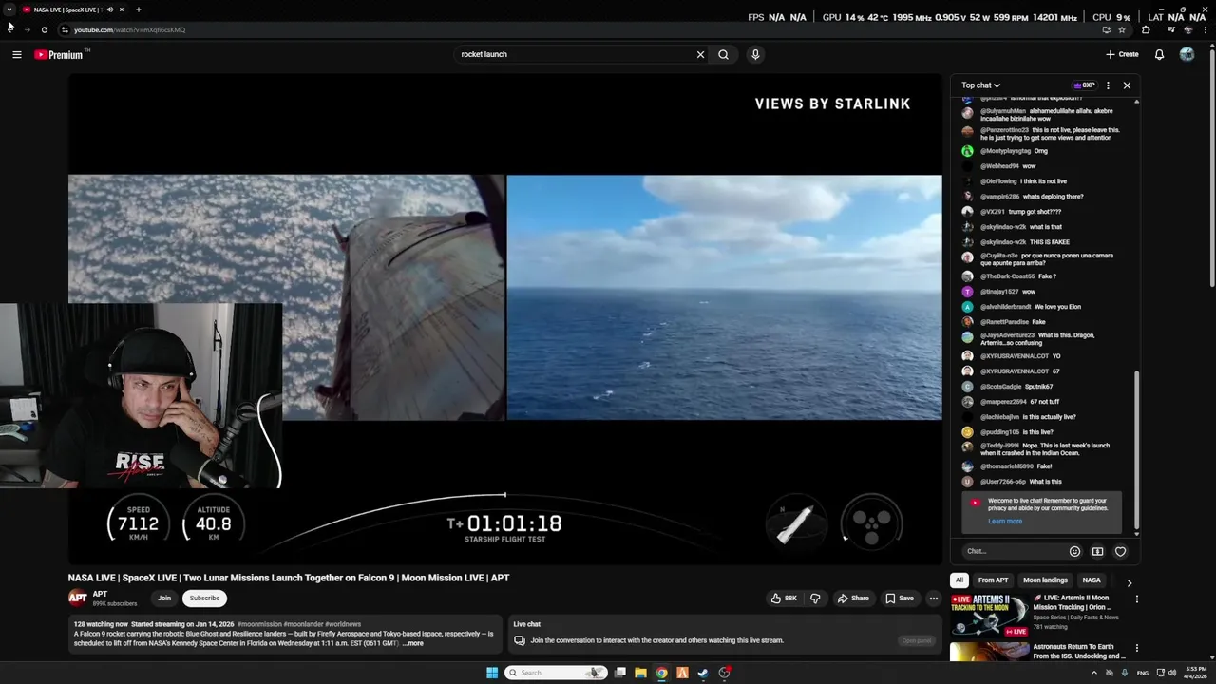Open the site information icon in address bar
The width and height of the screenshot is (1216, 684).
pos(65,29)
